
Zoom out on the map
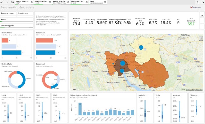click(72, 70)
